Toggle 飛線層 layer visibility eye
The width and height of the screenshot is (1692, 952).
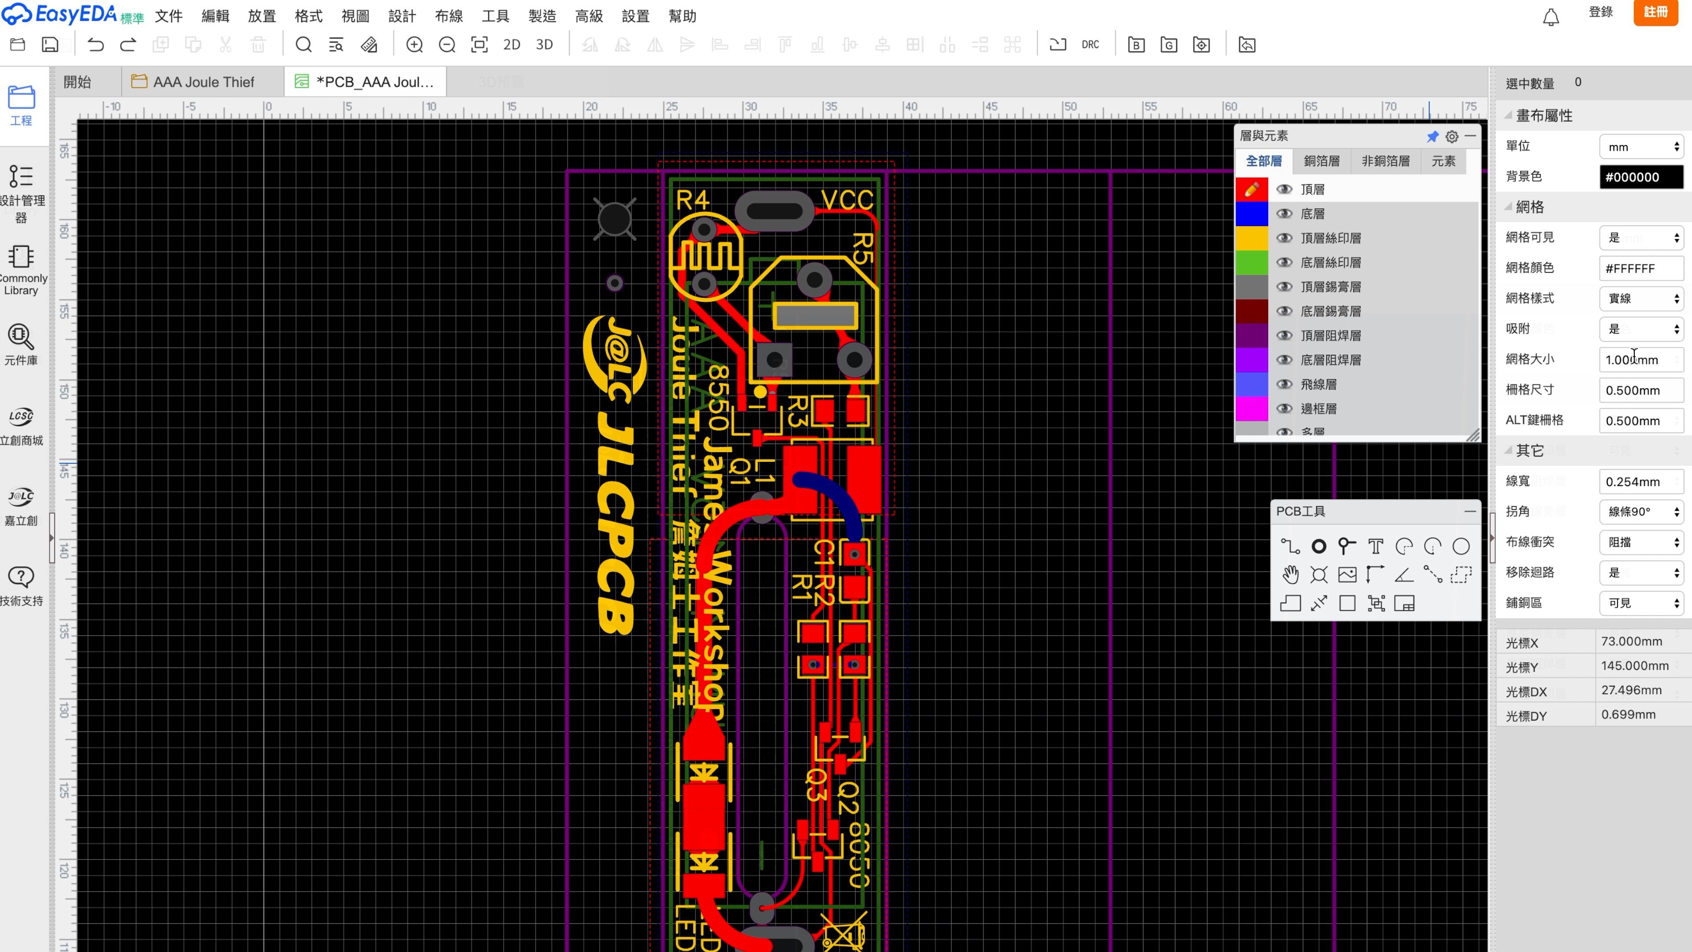coord(1284,384)
